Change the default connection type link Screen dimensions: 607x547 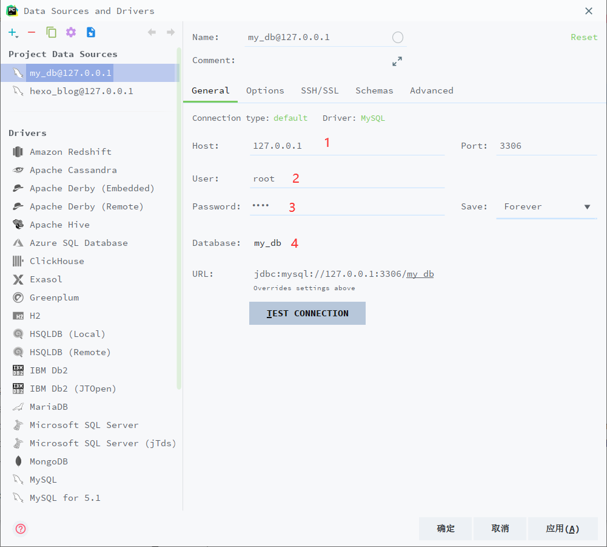(x=290, y=118)
